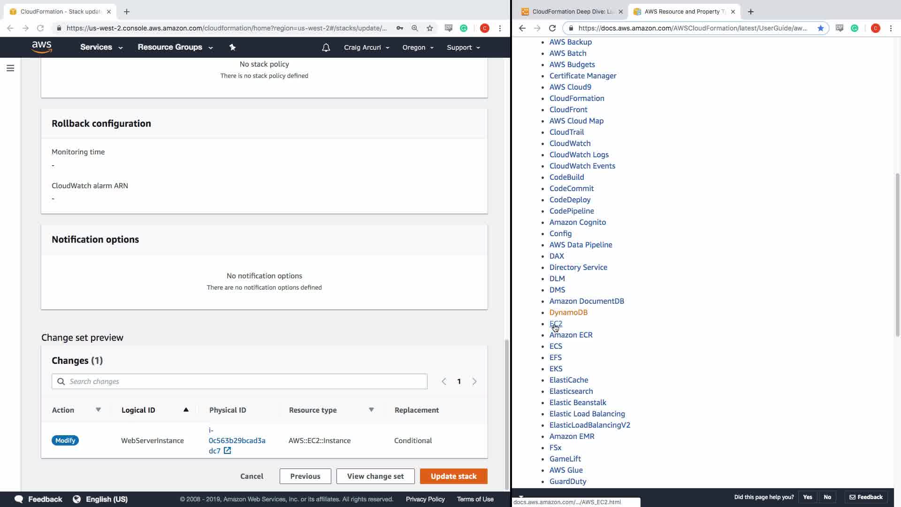Bookmark docs page with blue star icon
The height and width of the screenshot is (507, 901).
coord(820,28)
